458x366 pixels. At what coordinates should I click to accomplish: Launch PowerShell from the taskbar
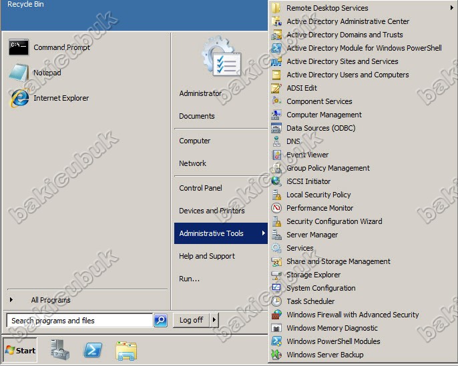tap(93, 350)
